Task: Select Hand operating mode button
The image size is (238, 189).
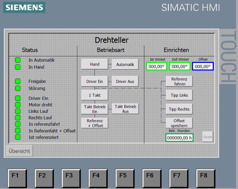Action: point(94,64)
